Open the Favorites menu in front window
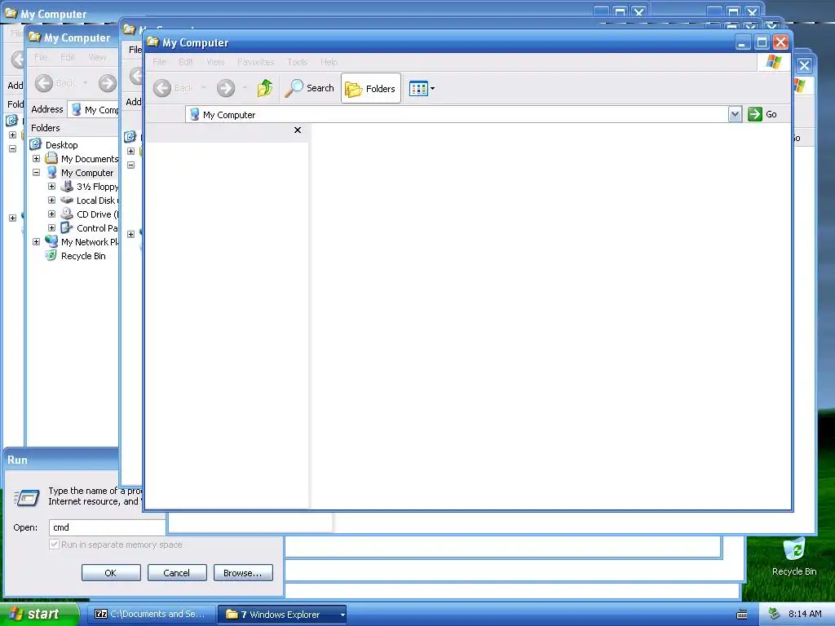 point(255,62)
